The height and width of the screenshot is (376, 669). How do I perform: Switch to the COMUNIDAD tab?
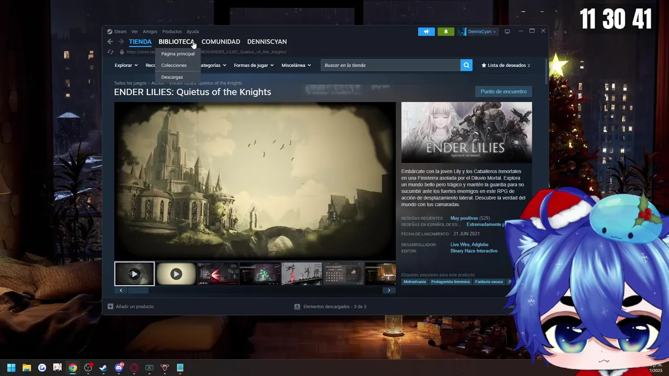click(221, 42)
